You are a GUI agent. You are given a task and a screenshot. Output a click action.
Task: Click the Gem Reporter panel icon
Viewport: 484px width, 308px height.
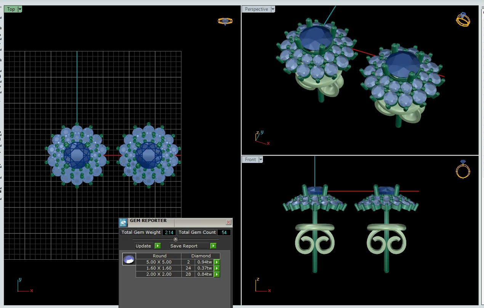click(123, 223)
